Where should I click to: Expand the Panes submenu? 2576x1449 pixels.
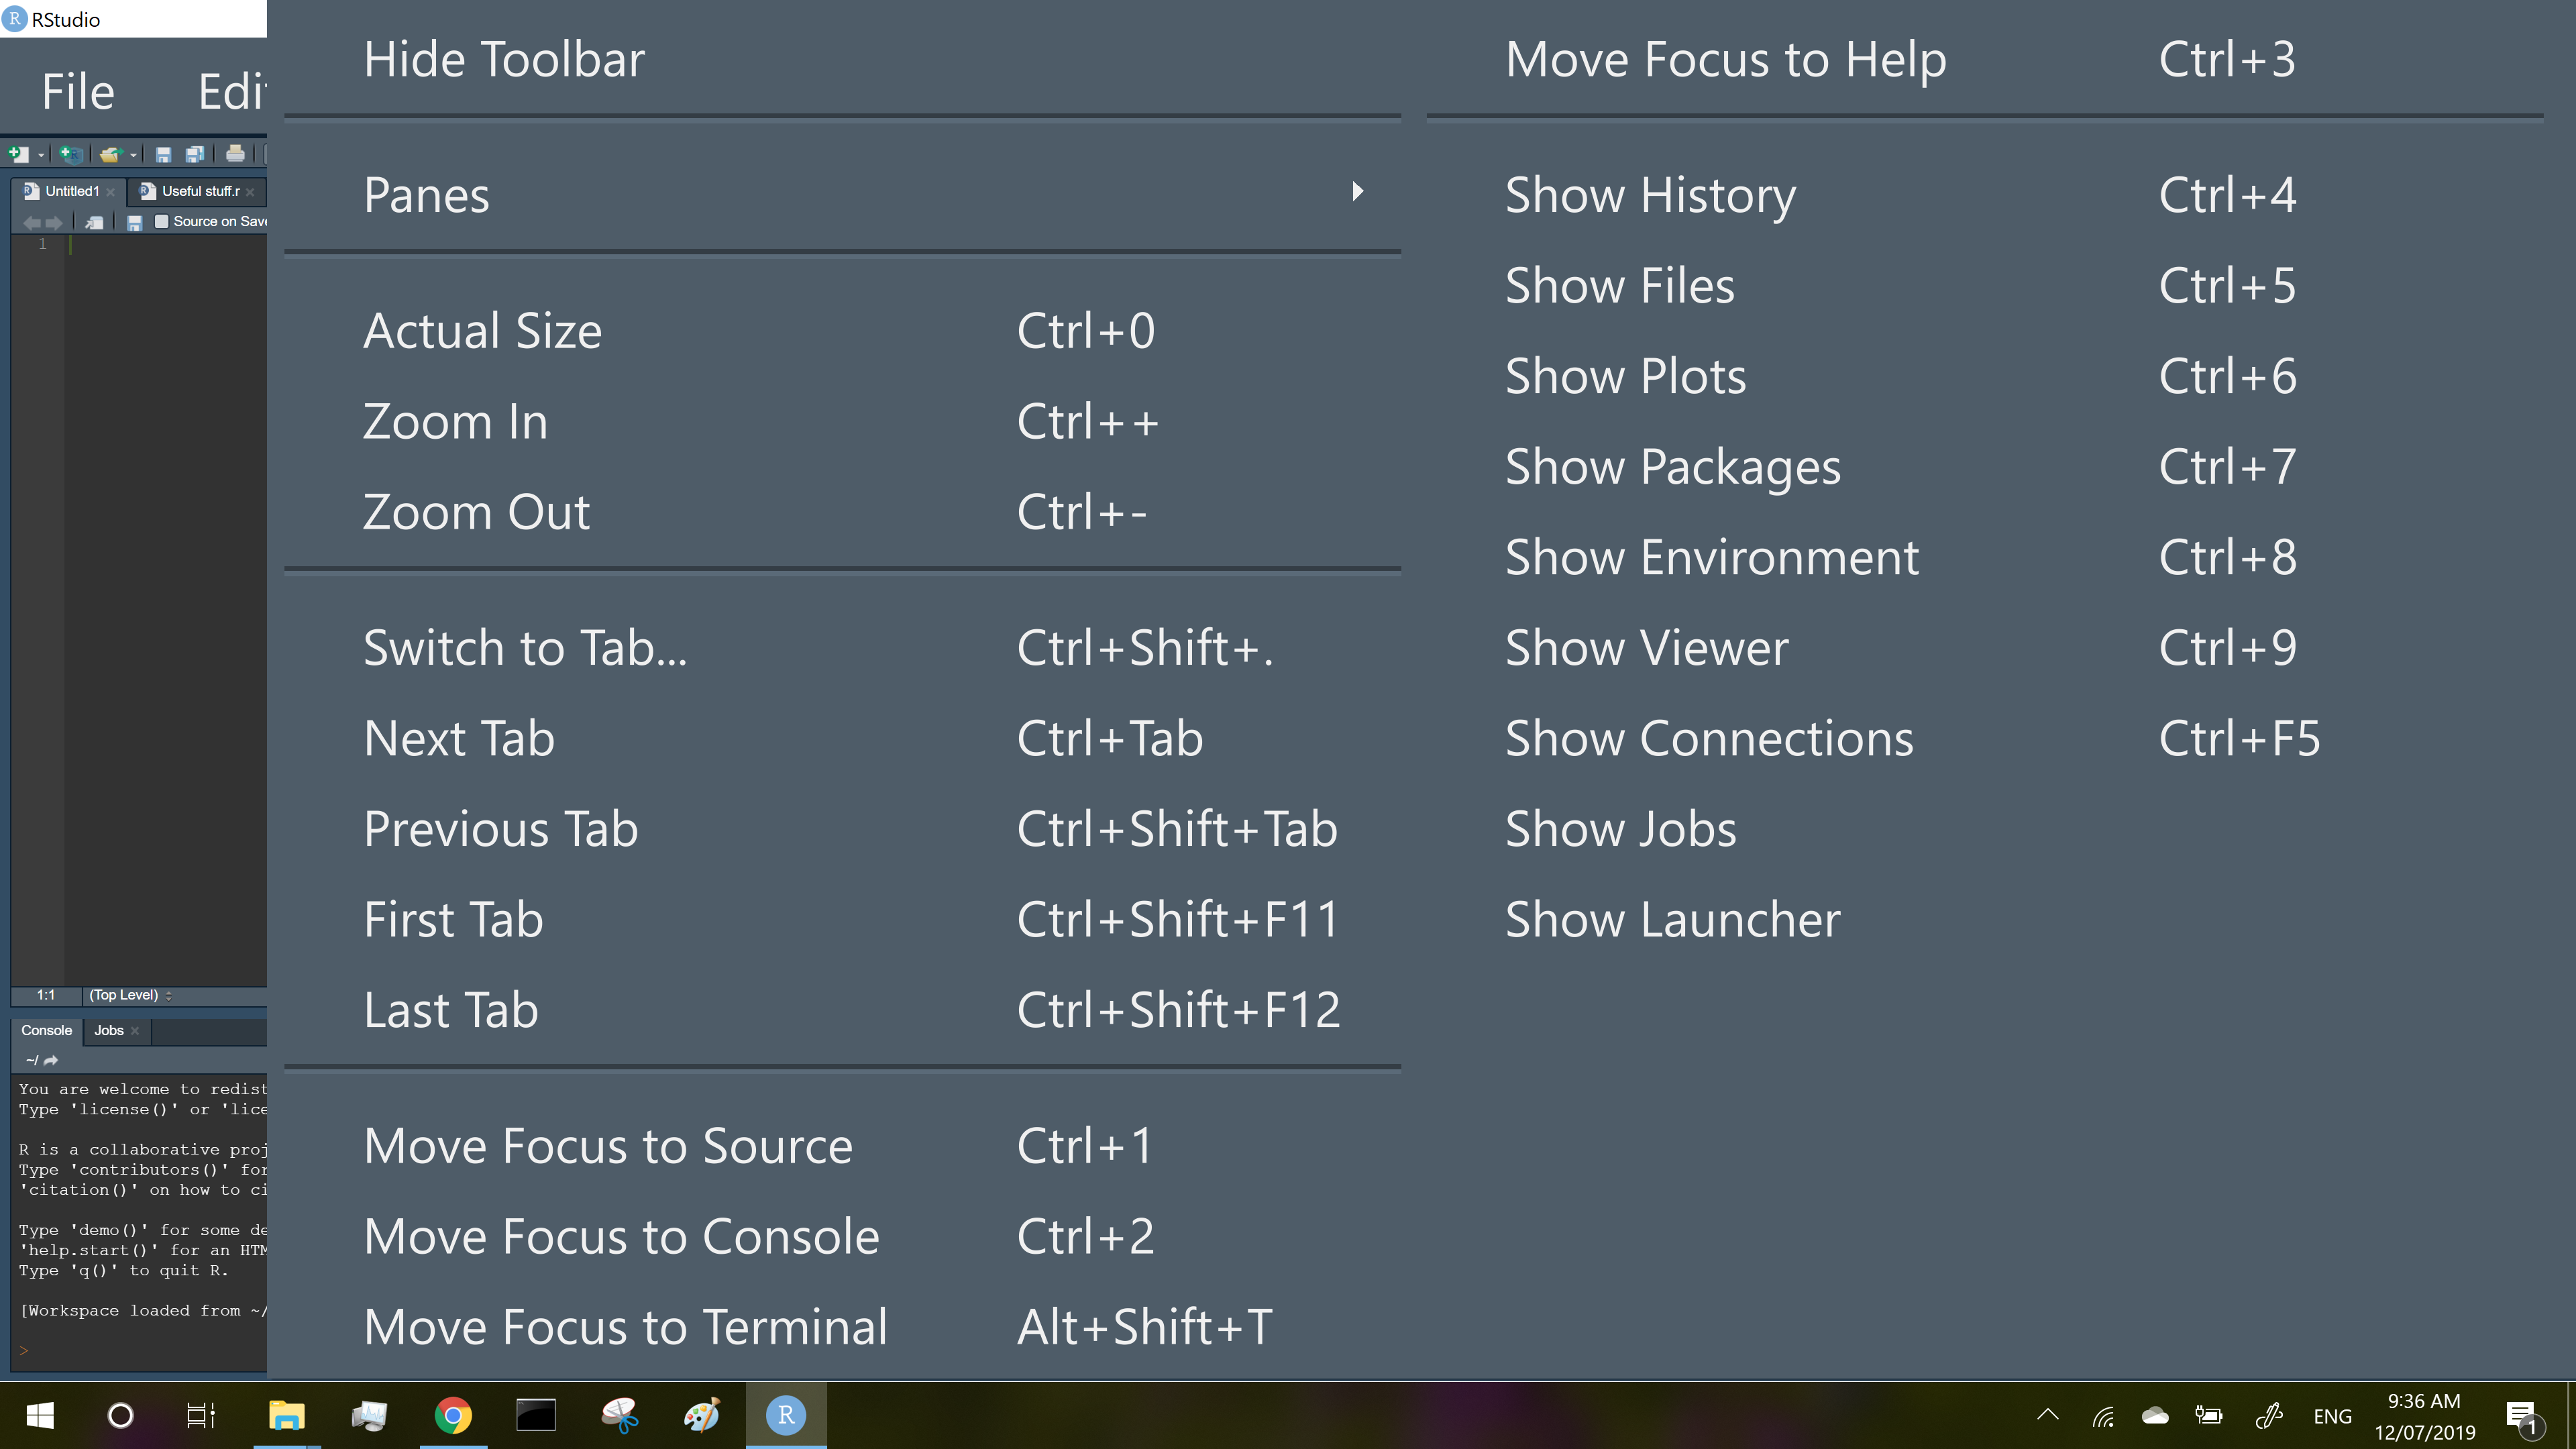pos(426,194)
